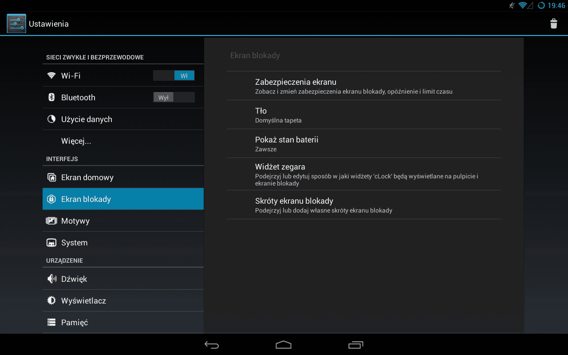Open Bluetooth settings
This screenshot has width=568, height=355.
pos(123,97)
